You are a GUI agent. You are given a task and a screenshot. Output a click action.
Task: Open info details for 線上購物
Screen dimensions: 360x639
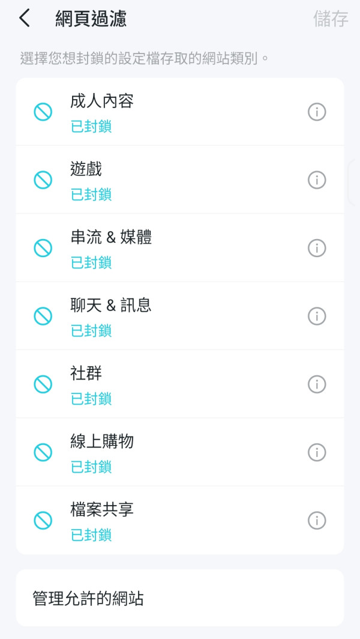pos(317,452)
